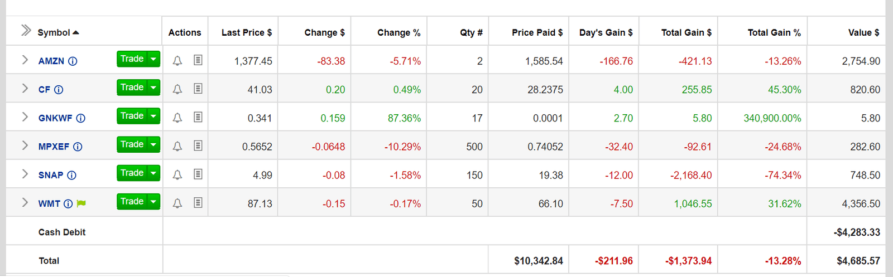Viewport: 893px width, 277px height.
Task: Sort by Qty # column header
Action: click(x=471, y=33)
